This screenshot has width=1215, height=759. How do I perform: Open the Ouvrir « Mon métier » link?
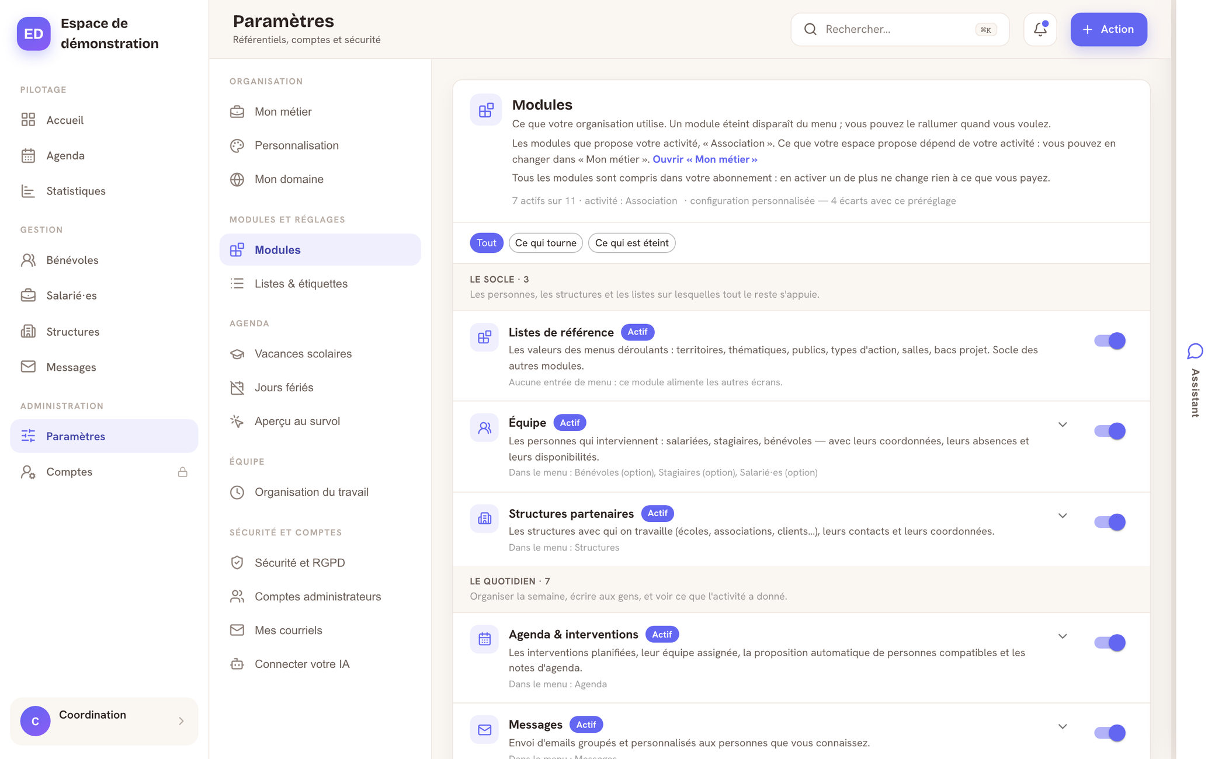click(x=704, y=159)
